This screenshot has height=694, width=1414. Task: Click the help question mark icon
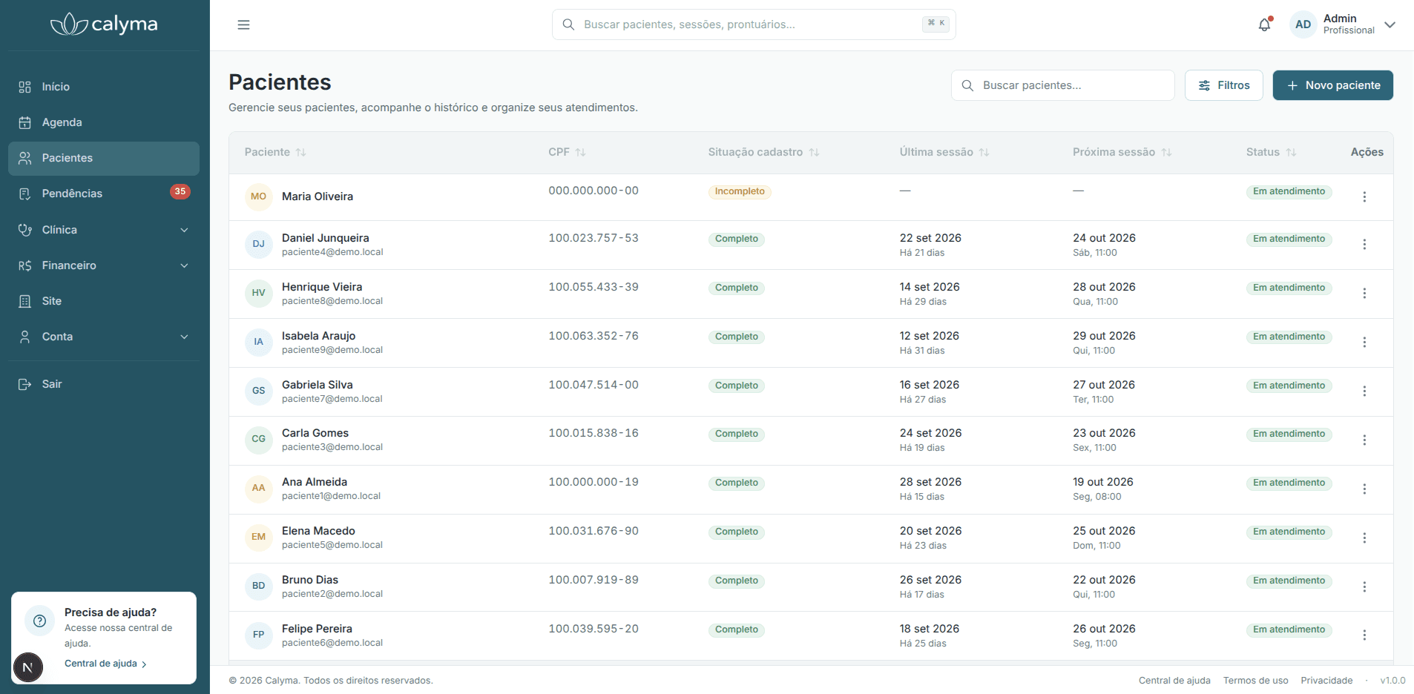[x=40, y=621]
